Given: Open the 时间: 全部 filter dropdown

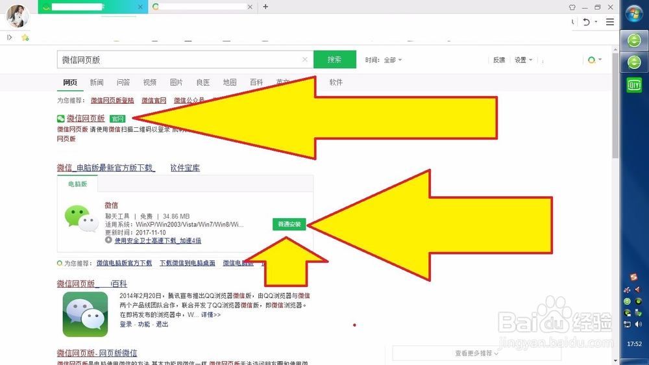Looking at the screenshot, I should coord(384,60).
